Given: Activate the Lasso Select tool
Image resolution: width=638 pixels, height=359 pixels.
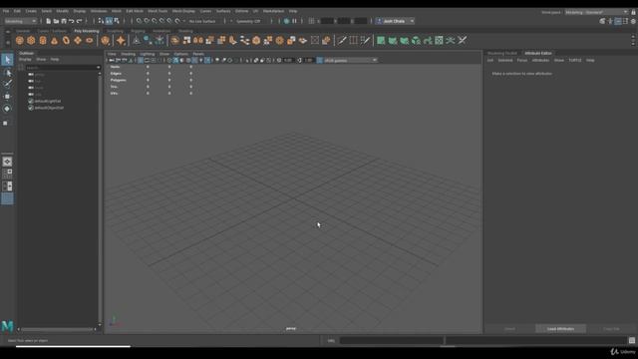Looking at the screenshot, I should pos(7,73).
